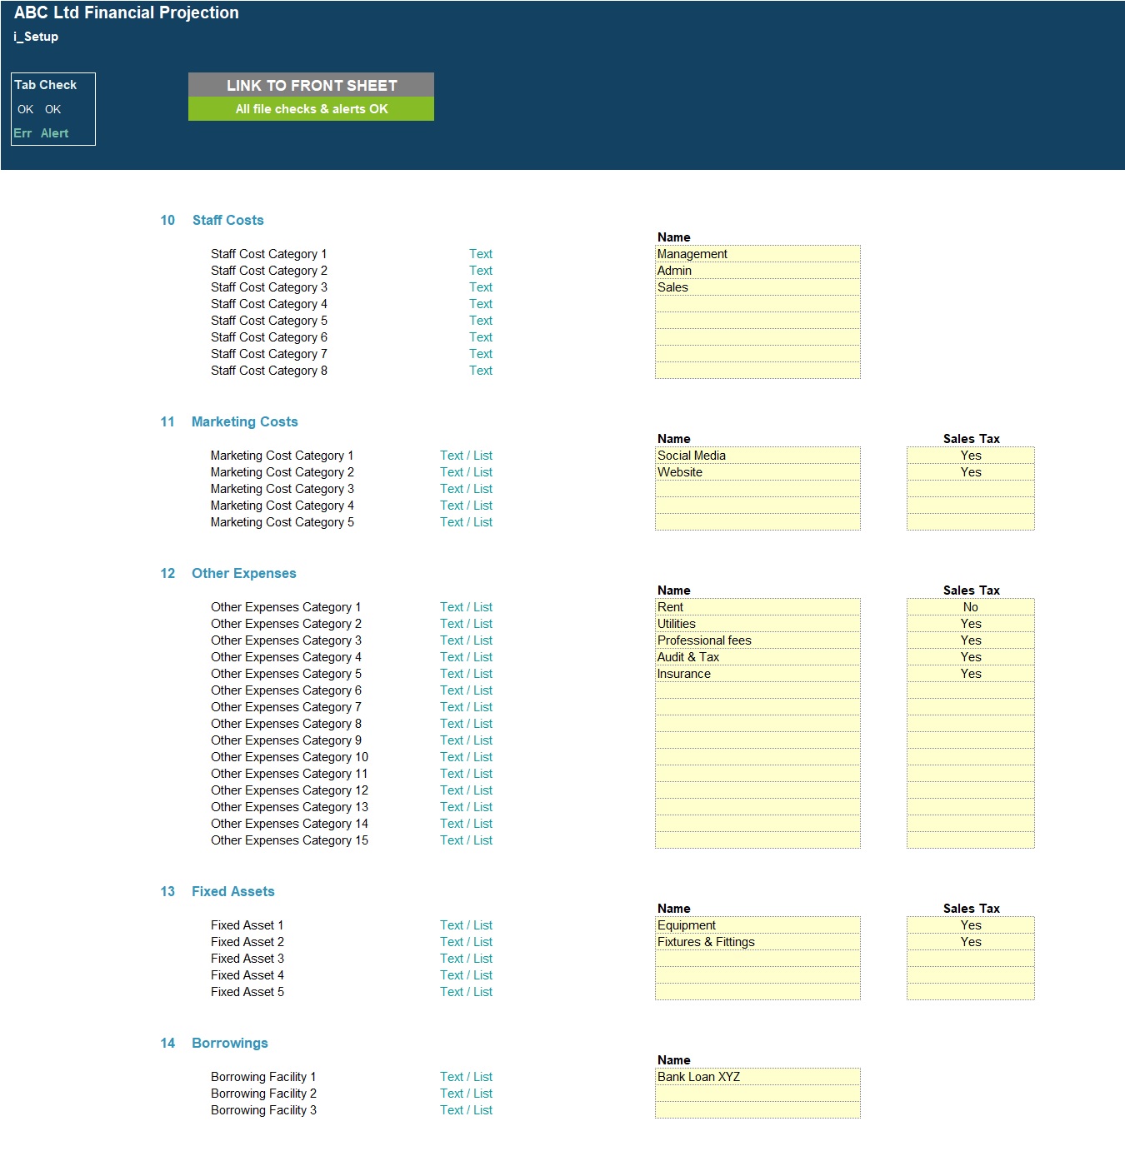This screenshot has height=1171, width=1125.
Task: Click the Other Expenses section heading
Action: pos(243,573)
